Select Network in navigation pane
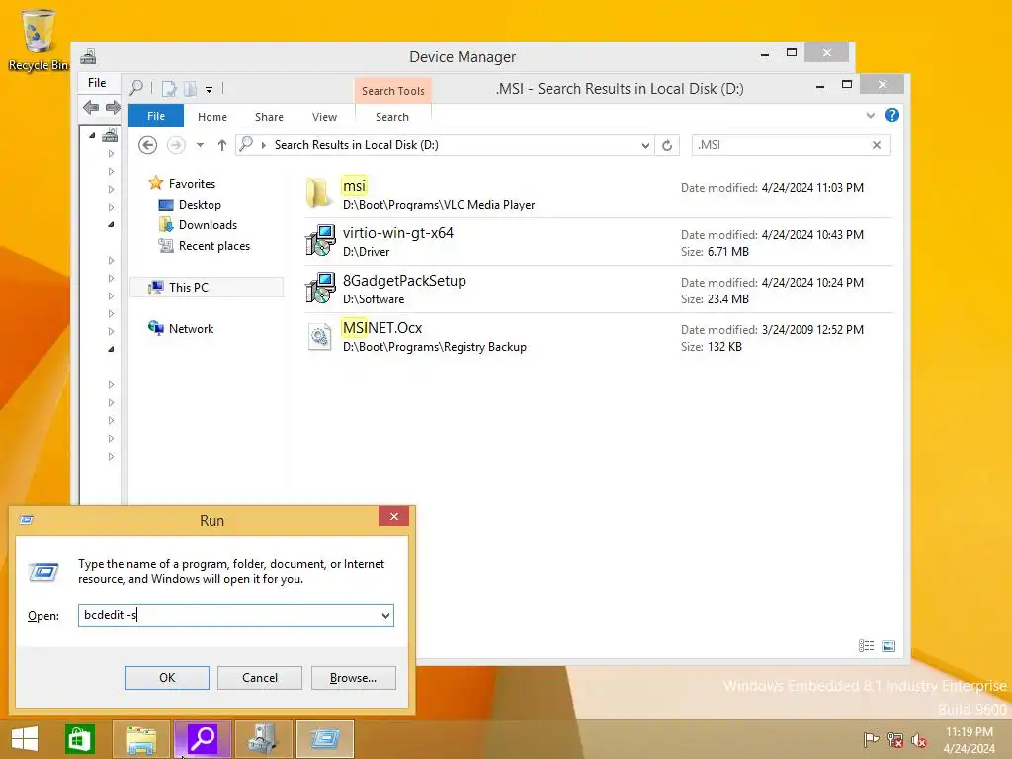Viewport: 1012px width, 759px height. (x=191, y=328)
